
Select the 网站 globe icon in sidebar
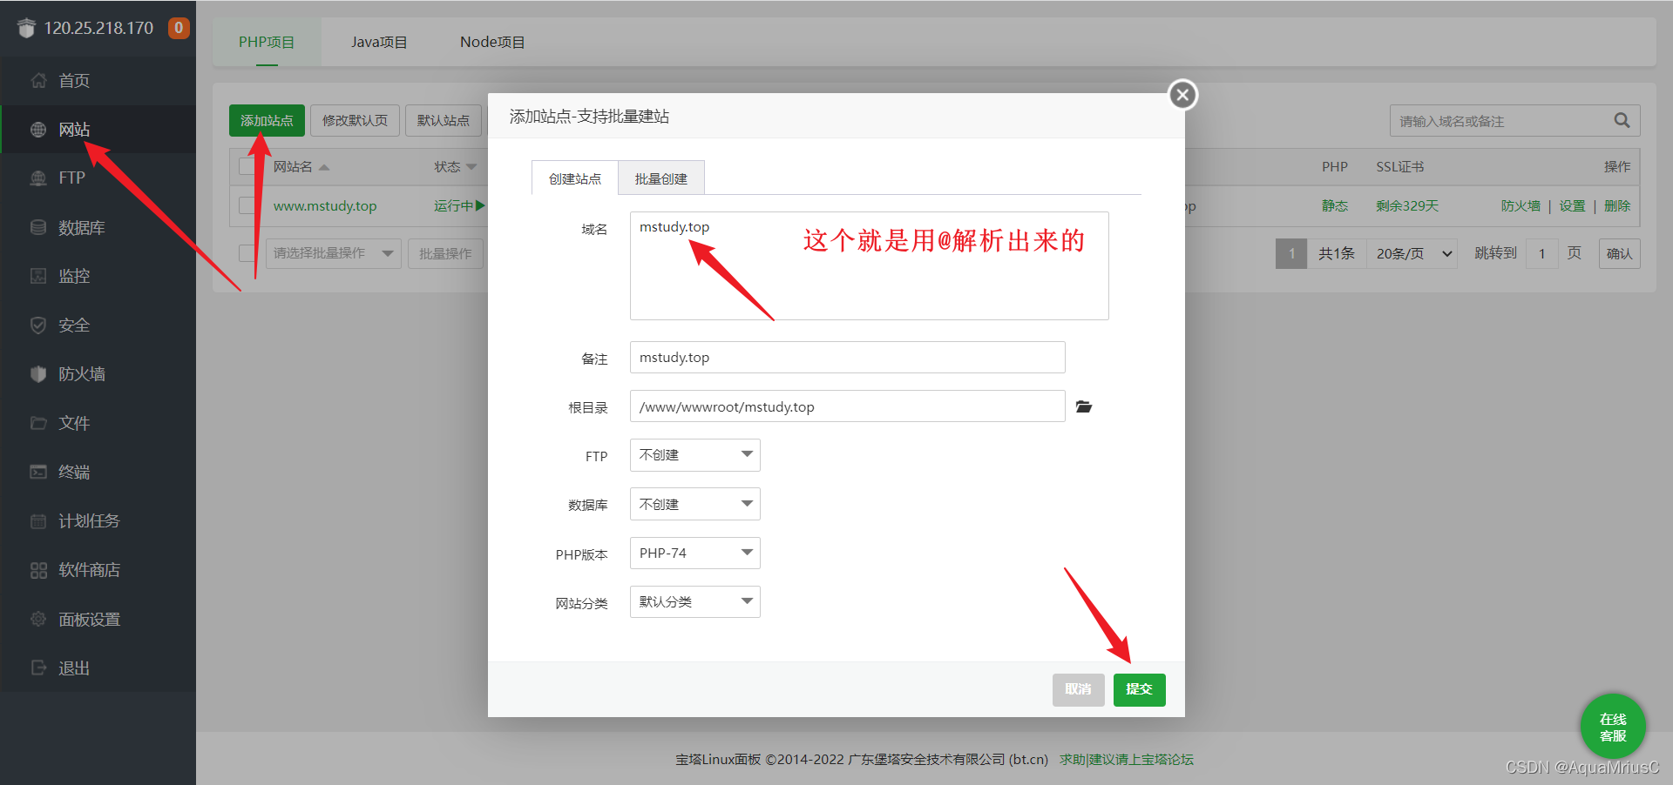(x=38, y=130)
